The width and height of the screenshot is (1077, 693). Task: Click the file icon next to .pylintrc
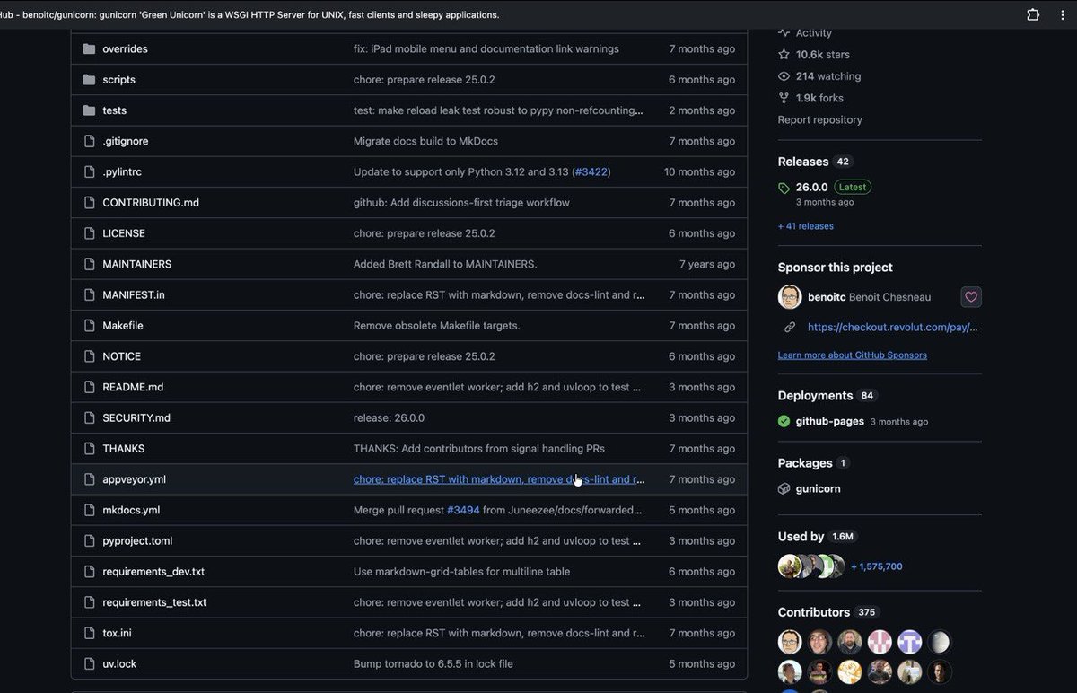(89, 171)
